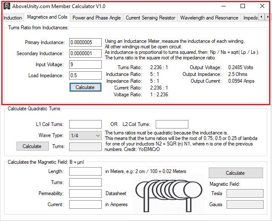
Task: Click the credit text YoElMiCrO
Action: pos(149,149)
